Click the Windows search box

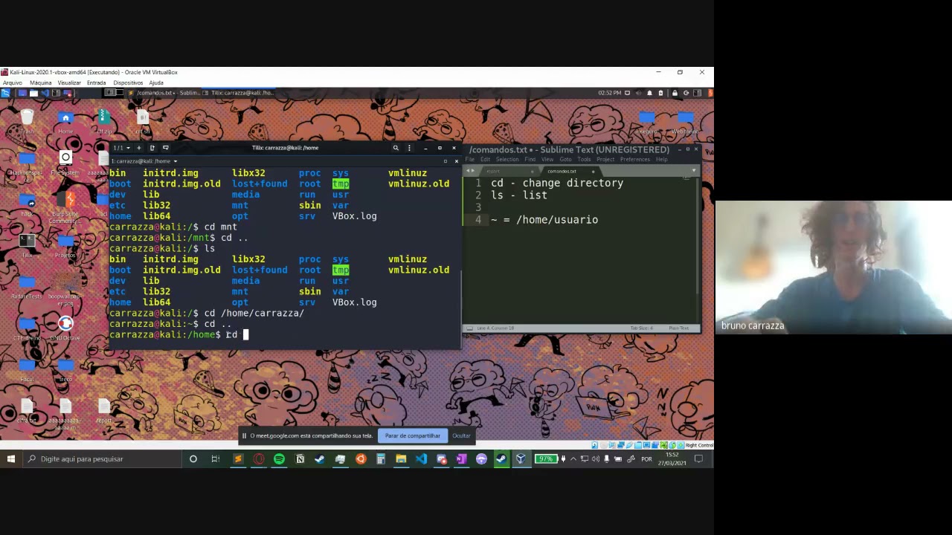click(102, 458)
